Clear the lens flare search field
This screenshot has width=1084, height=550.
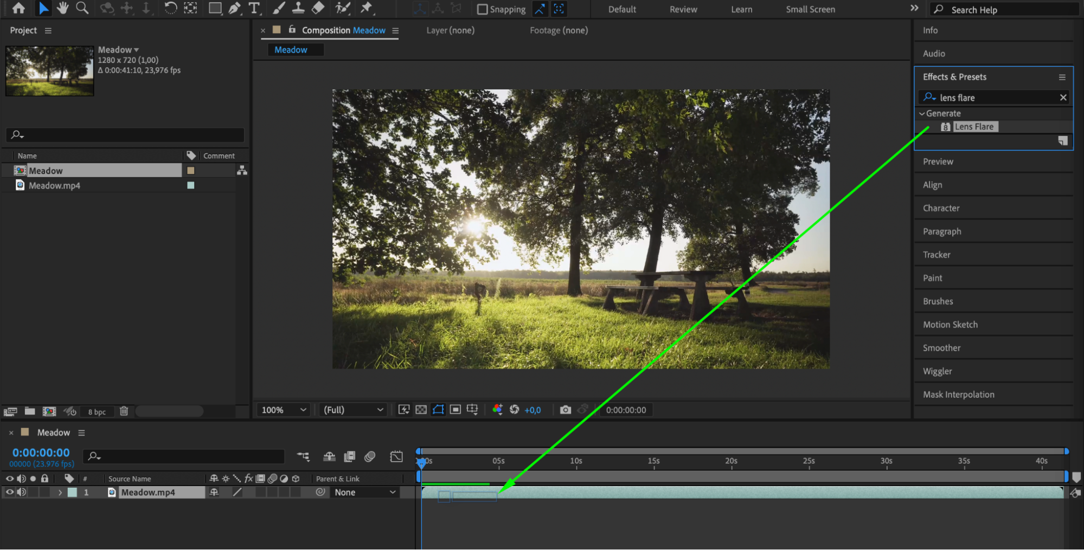click(1063, 98)
